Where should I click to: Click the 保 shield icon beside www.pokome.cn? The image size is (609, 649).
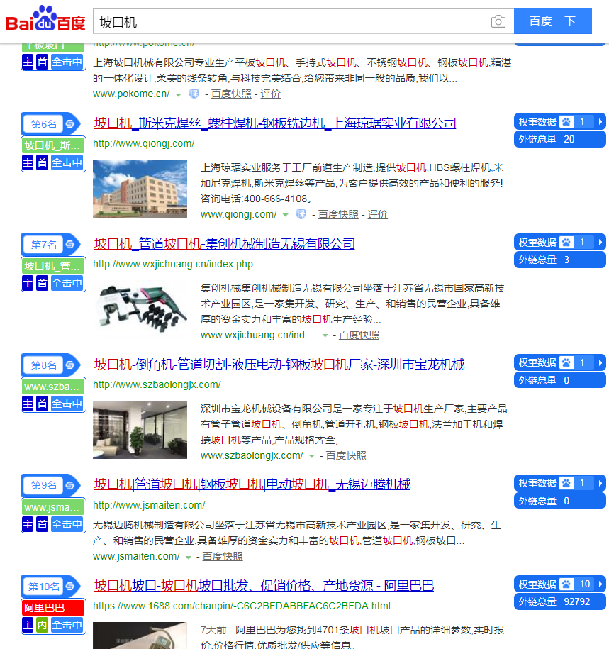pyautogui.click(x=194, y=94)
